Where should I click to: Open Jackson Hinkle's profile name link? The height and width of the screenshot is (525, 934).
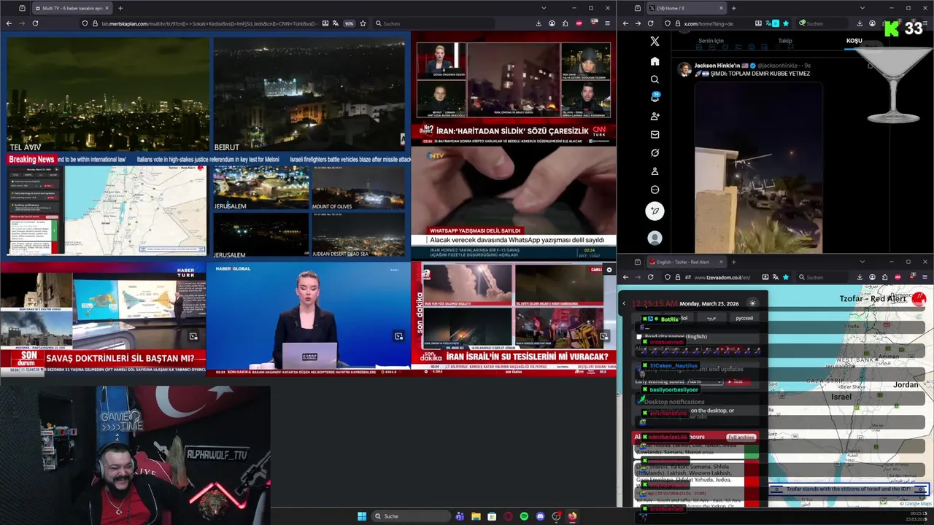[x=717, y=66]
